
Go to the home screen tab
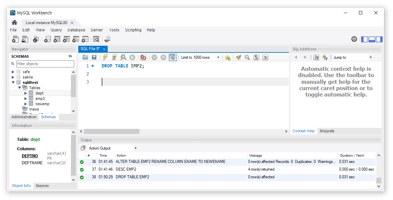14,22
